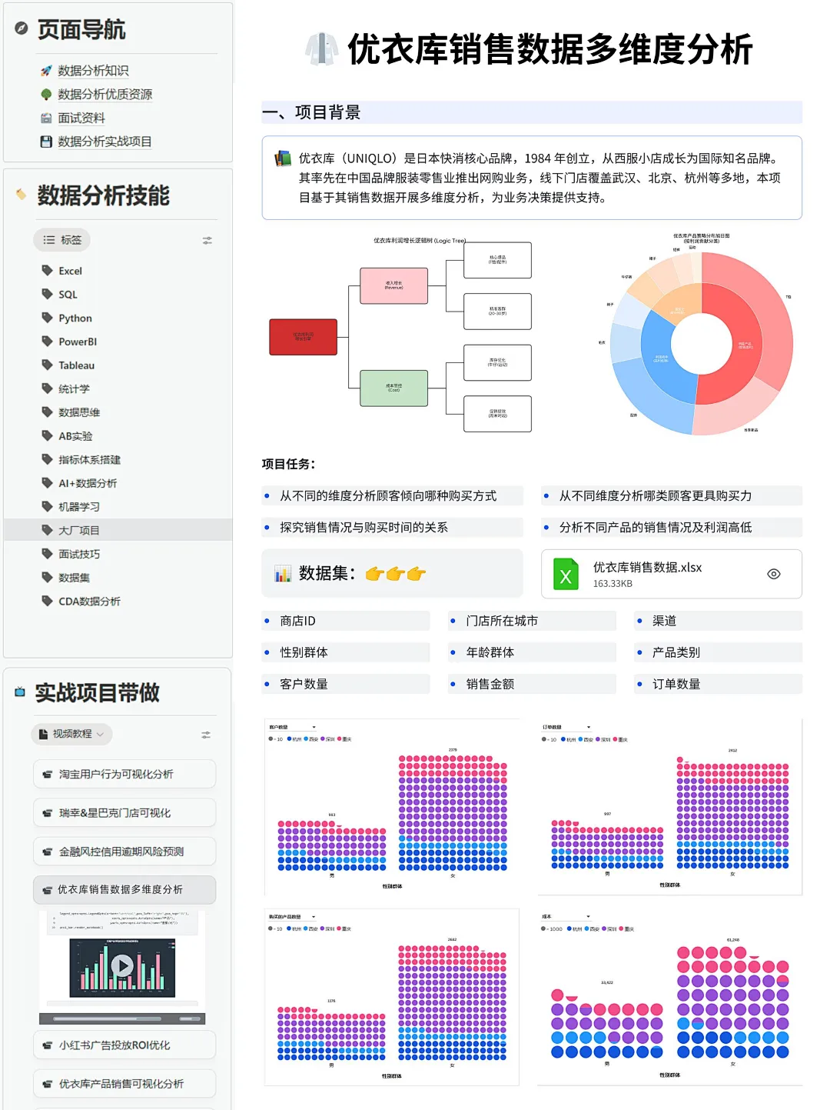Screen dimensions: 830x1110
Task: Click pink 收入增长 node in logic tree
Action: pos(394,285)
